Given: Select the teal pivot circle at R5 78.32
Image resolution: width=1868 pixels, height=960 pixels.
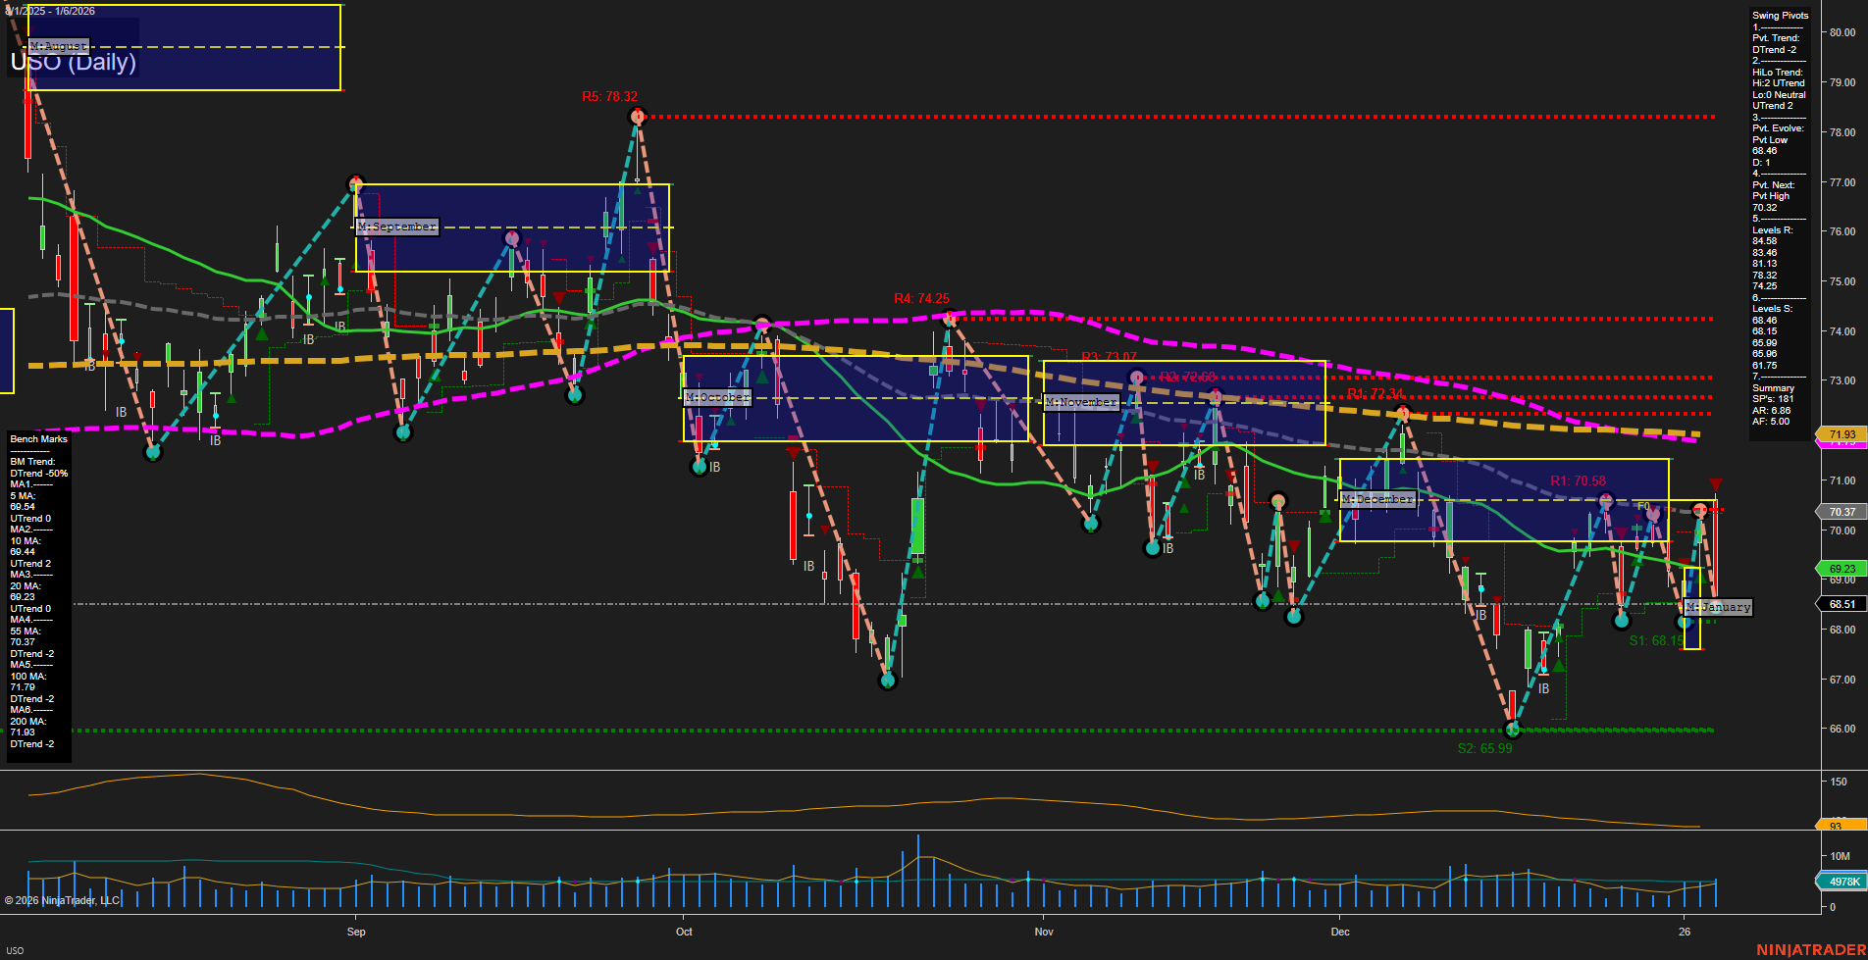Looking at the screenshot, I should tap(637, 116).
